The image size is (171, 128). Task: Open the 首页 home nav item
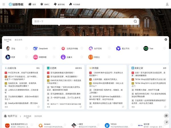(x=32, y=4)
